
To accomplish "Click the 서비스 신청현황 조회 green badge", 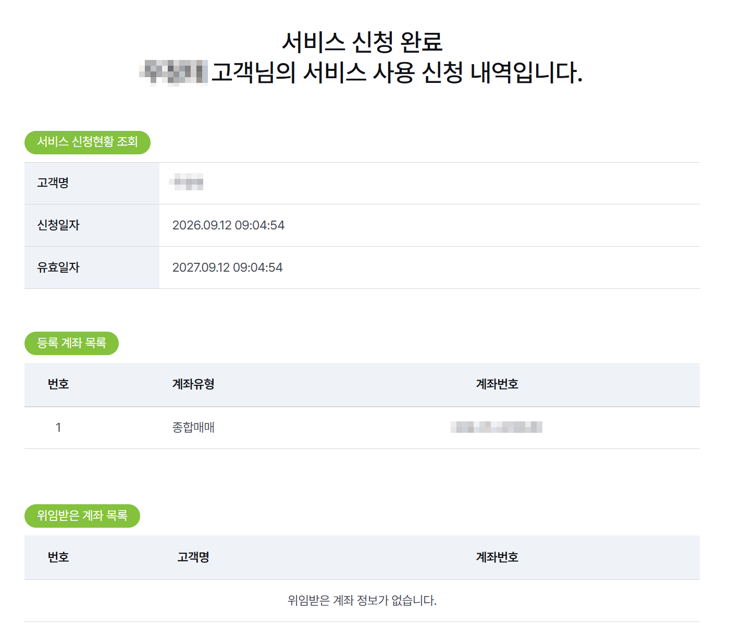I will point(88,142).
